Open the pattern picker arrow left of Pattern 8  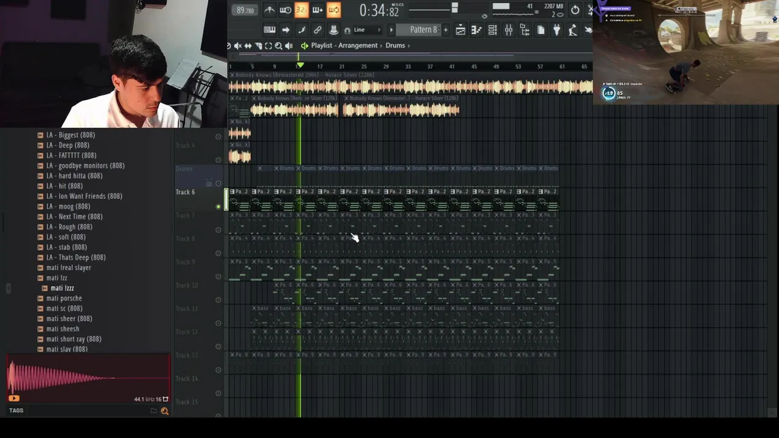[391, 30]
